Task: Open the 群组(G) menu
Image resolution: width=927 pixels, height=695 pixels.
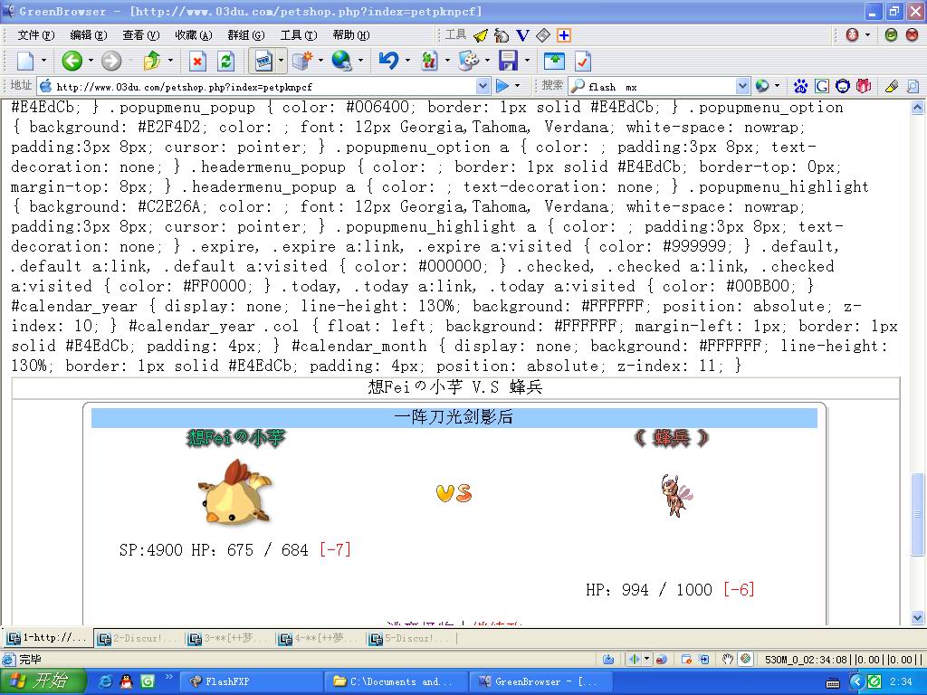Action: [x=246, y=35]
